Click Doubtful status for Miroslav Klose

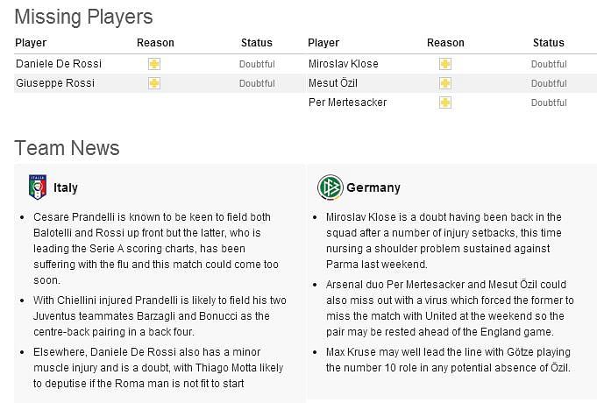pyautogui.click(x=549, y=64)
